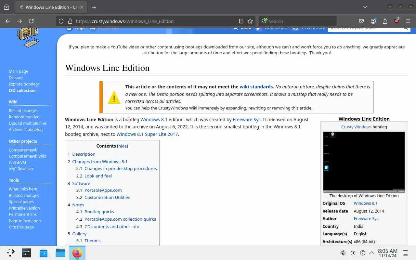Click the CrustyWindows computer logo

[x=28, y=37]
